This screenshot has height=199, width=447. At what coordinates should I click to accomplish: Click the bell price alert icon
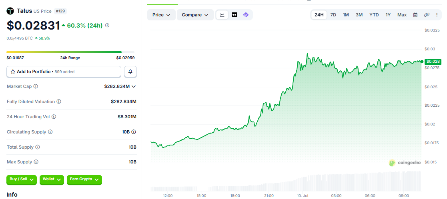(x=130, y=72)
